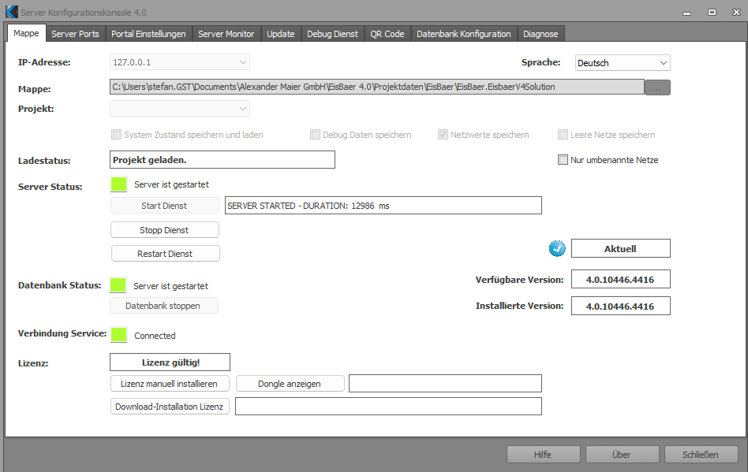Click the empty field beside Dongle anzeigen
Image resolution: width=748 pixels, height=472 pixels.
(x=445, y=384)
